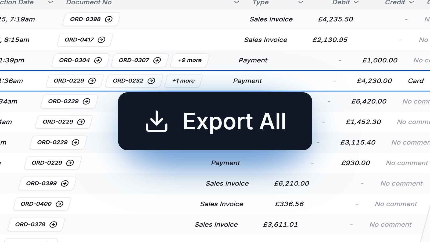Select the credit value £6,420.00
Image resolution: width=430 pixels, height=242 pixels.
tap(369, 101)
